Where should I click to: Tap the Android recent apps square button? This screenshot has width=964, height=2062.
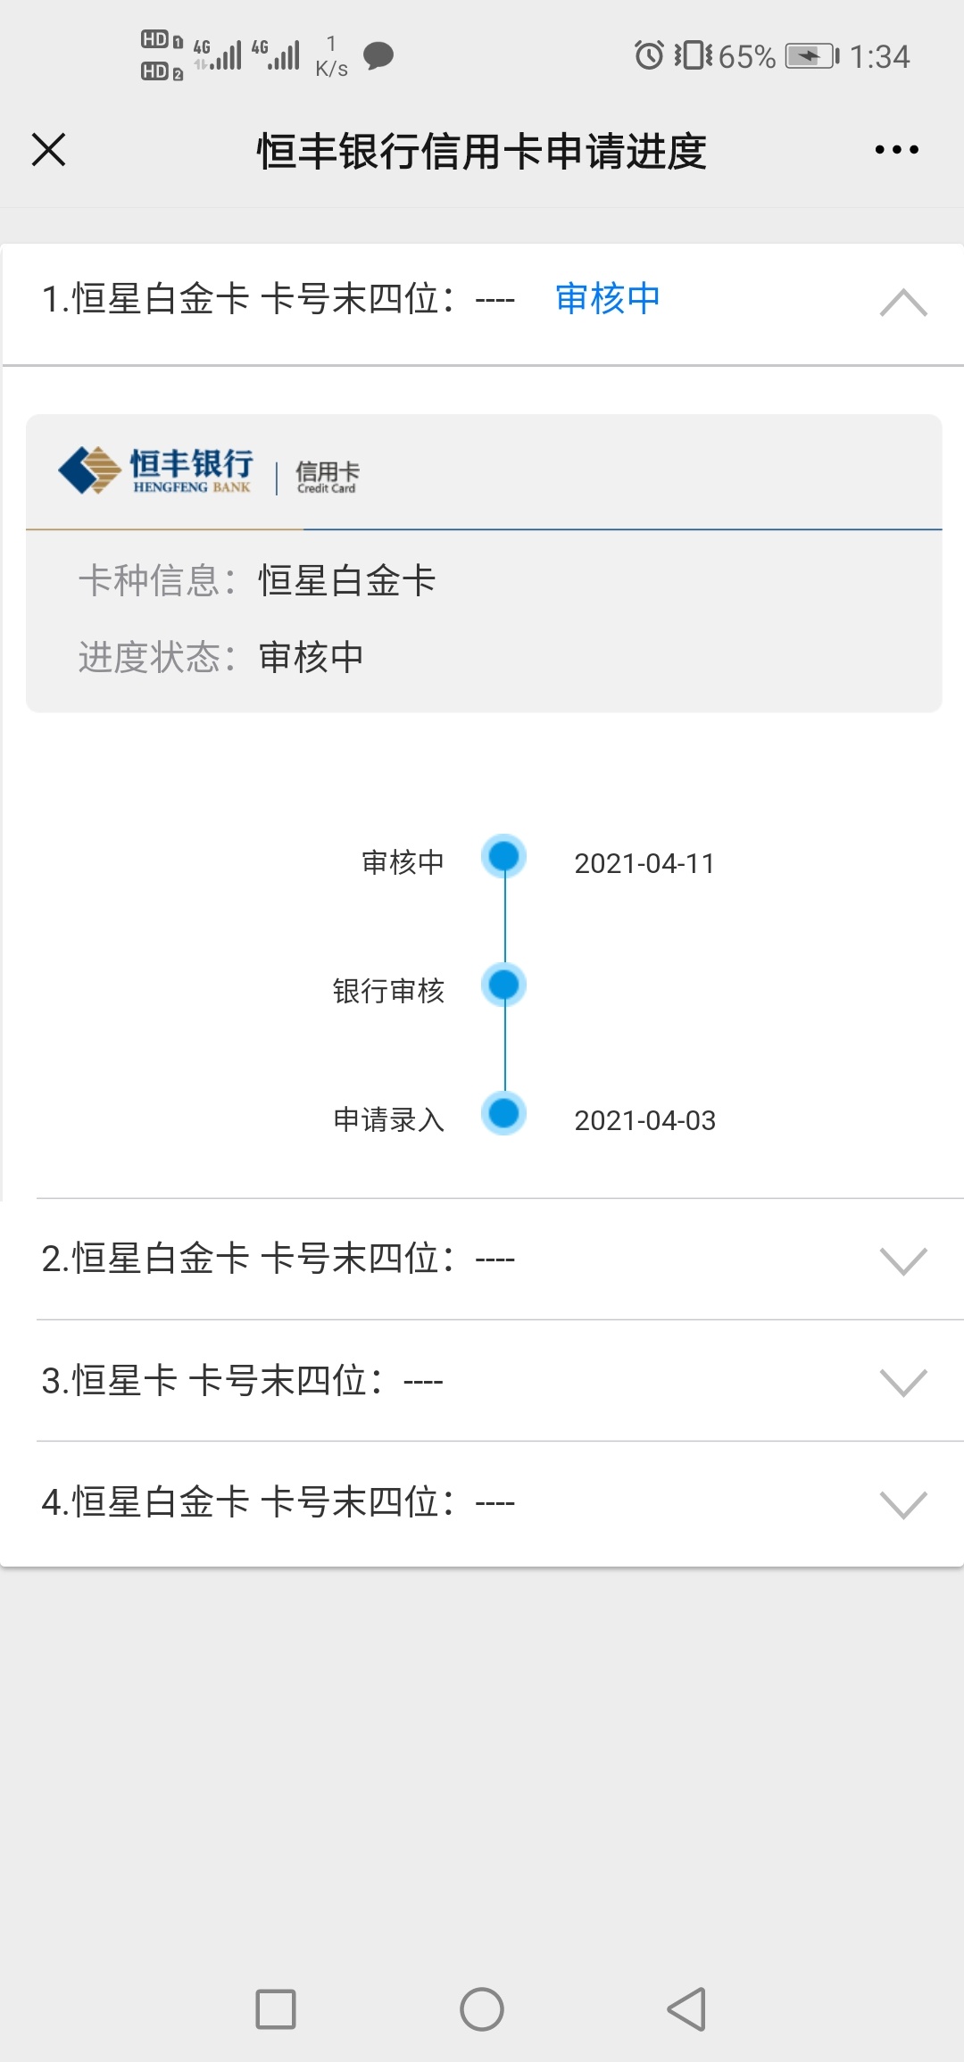pos(276,2009)
